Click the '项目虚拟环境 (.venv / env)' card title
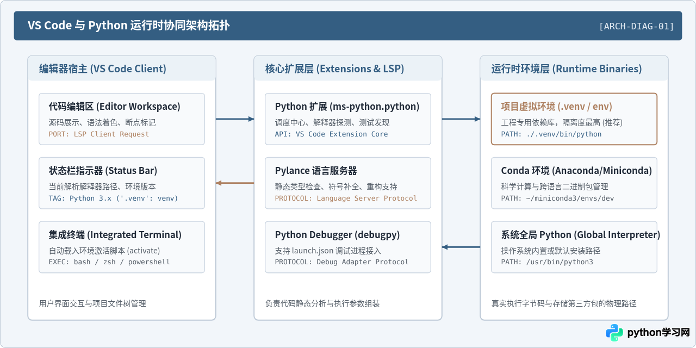Image resolution: width=696 pixels, height=348 pixels. point(557,107)
